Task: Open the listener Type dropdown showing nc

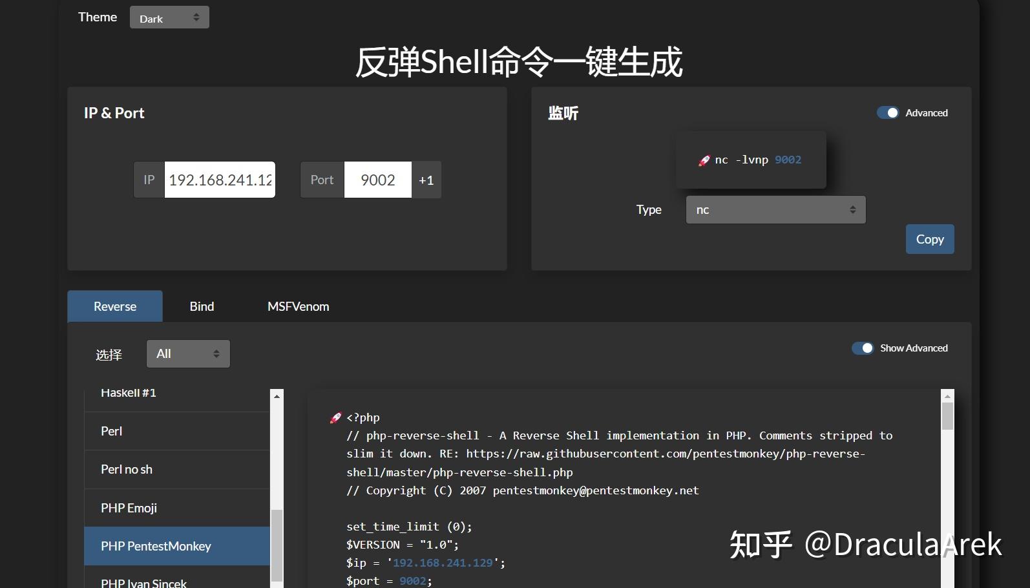Action: (x=775, y=210)
